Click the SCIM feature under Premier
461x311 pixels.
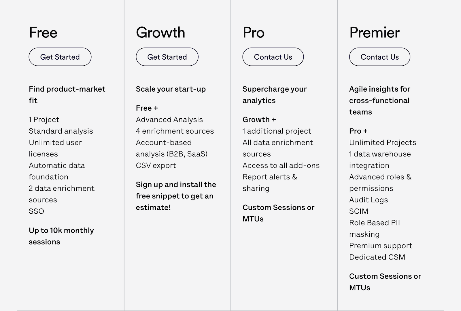pos(358,211)
